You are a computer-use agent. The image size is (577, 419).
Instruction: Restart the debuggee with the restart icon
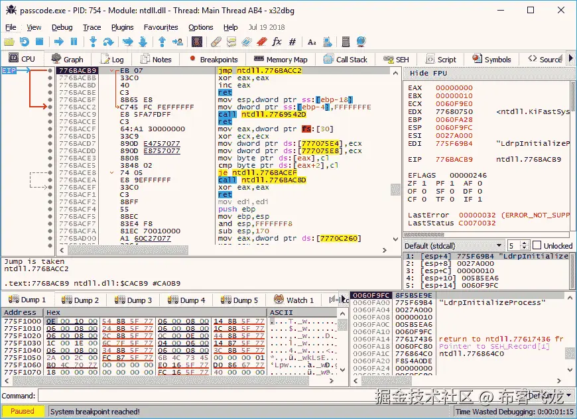[25, 42]
